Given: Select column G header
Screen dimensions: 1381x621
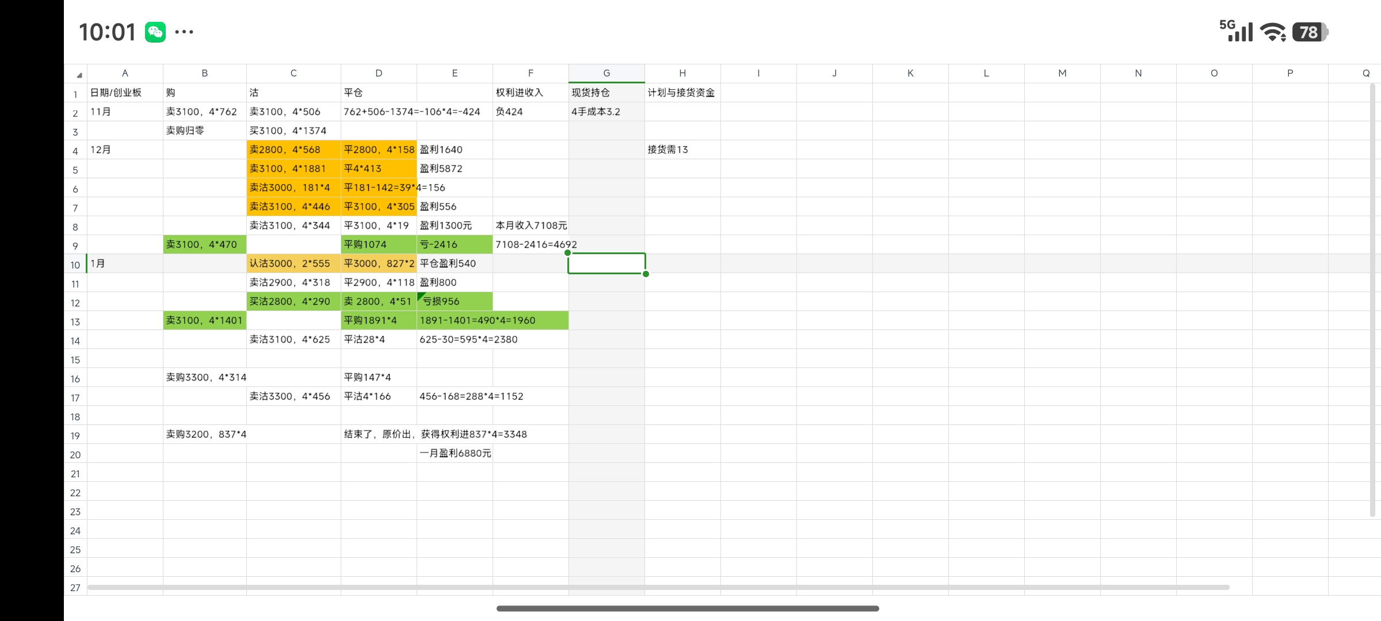Looking at the screenshot, I should (606, 73).
